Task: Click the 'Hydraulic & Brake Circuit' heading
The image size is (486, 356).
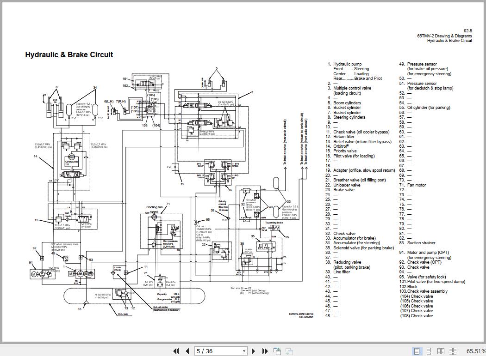Action: 69,55
